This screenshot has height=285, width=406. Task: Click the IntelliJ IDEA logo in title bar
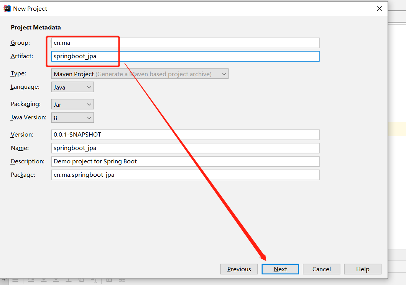tap(7, 8)
